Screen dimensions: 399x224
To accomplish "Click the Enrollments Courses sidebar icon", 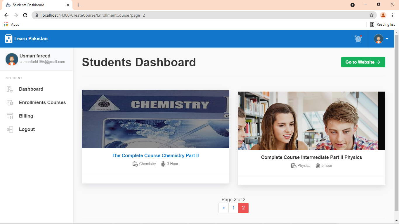I will 10,103.
